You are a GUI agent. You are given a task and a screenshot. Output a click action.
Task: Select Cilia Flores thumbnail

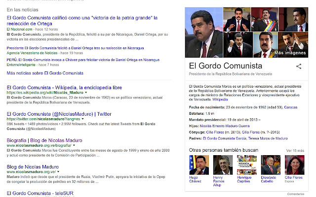click(x=294, y=165)
